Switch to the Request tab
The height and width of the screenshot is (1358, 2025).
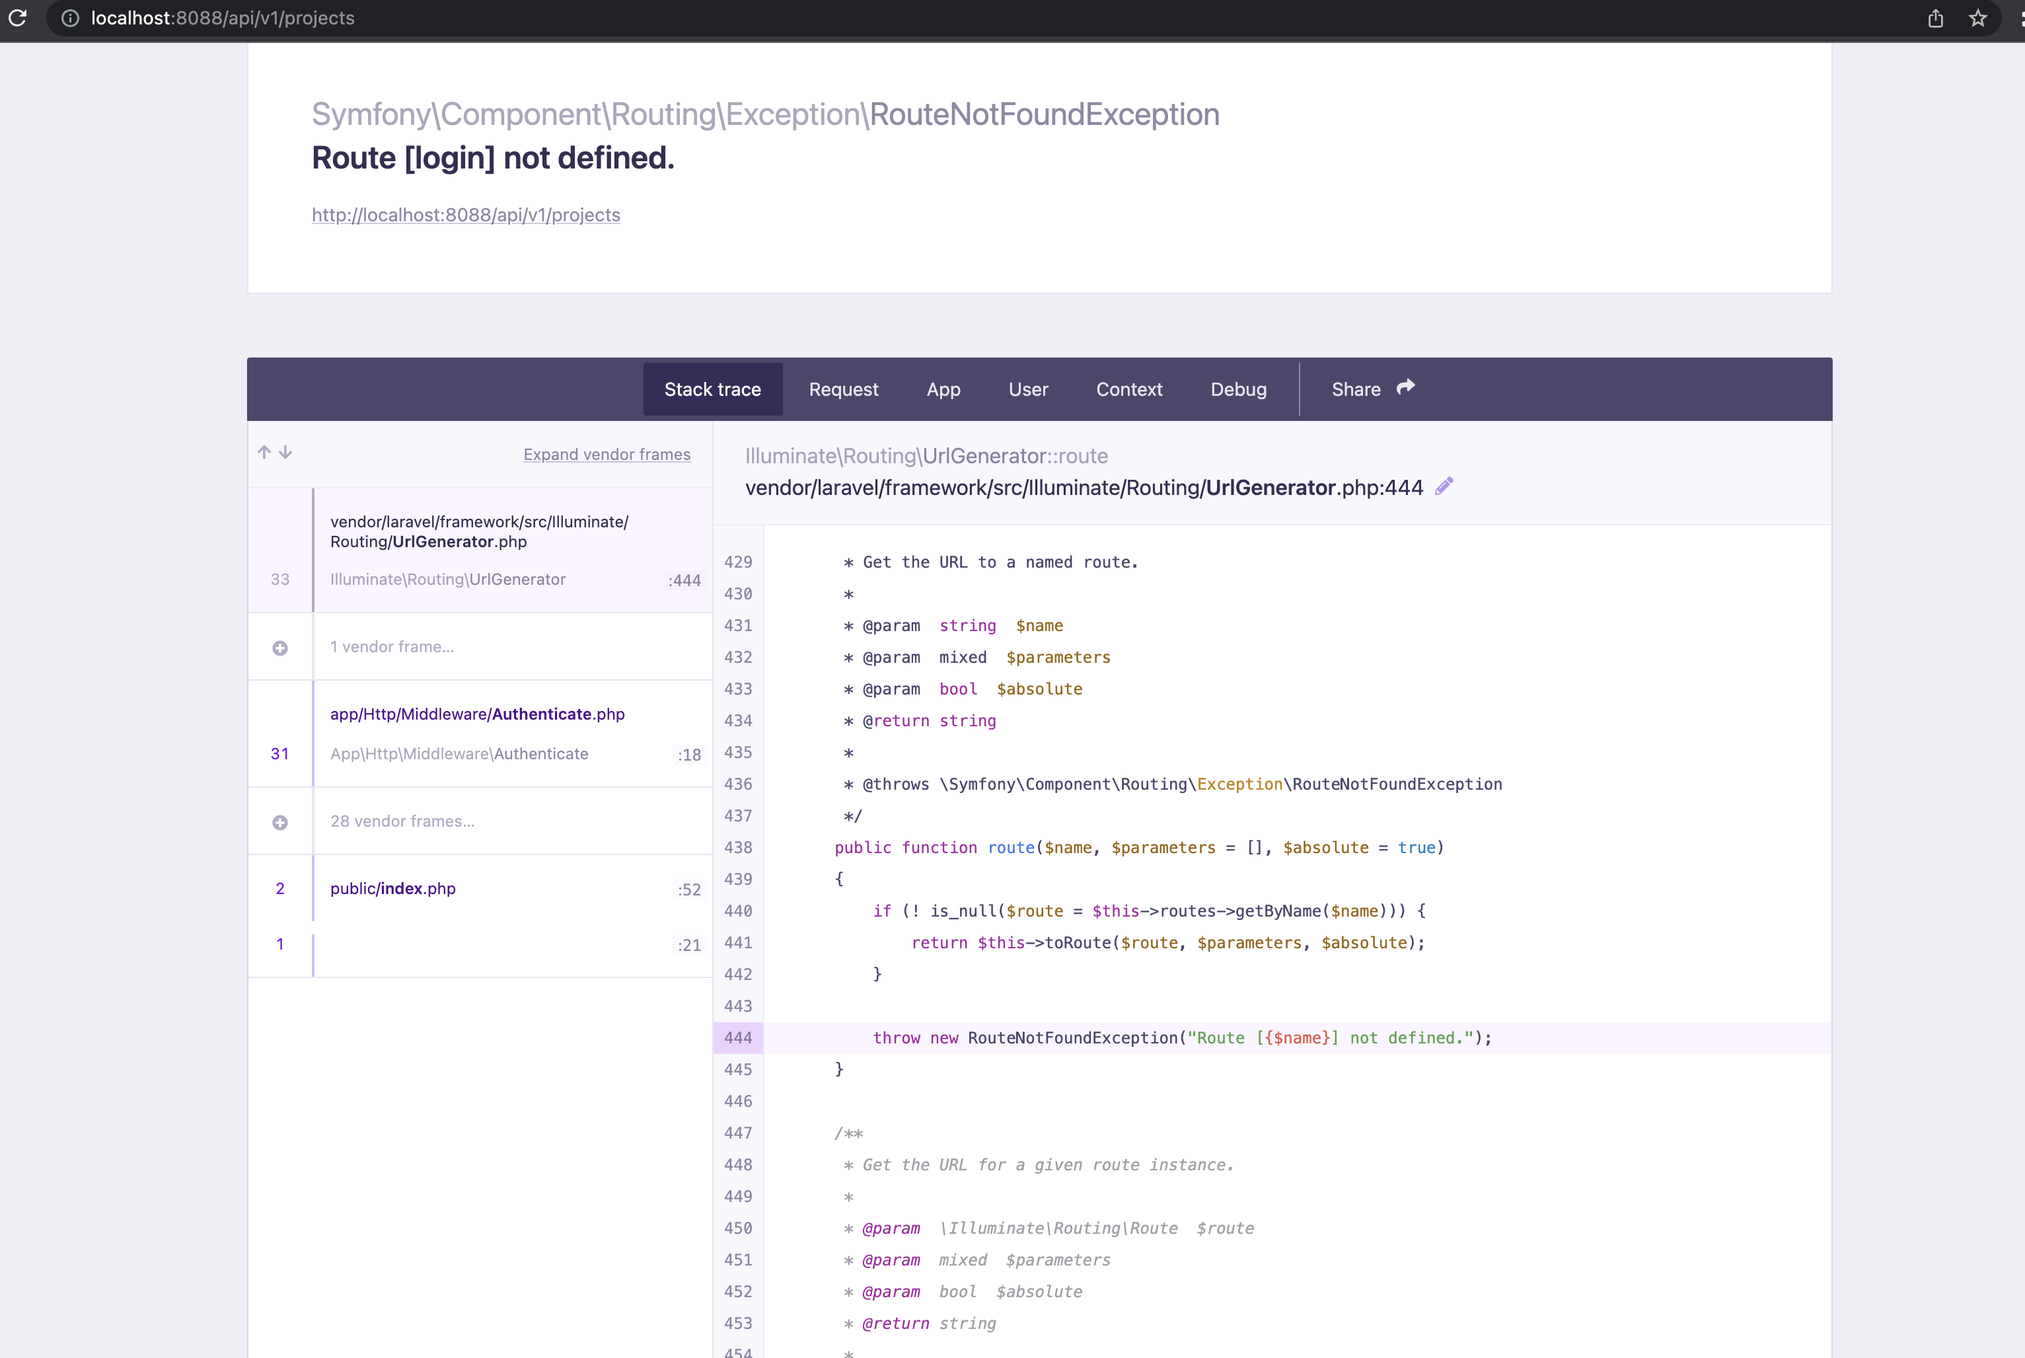(x=843, y=389)
